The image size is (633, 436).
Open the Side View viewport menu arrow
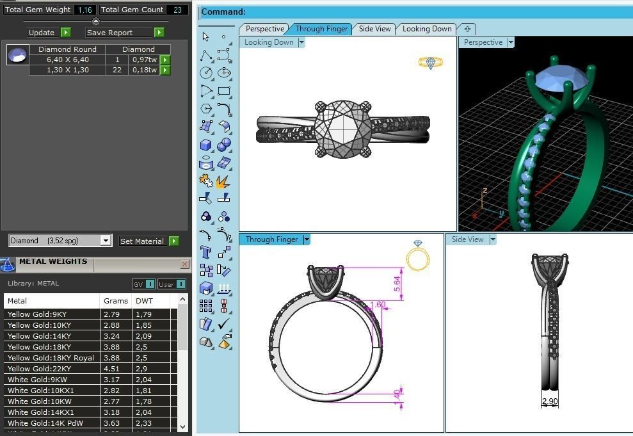click(x=493, y=239)
